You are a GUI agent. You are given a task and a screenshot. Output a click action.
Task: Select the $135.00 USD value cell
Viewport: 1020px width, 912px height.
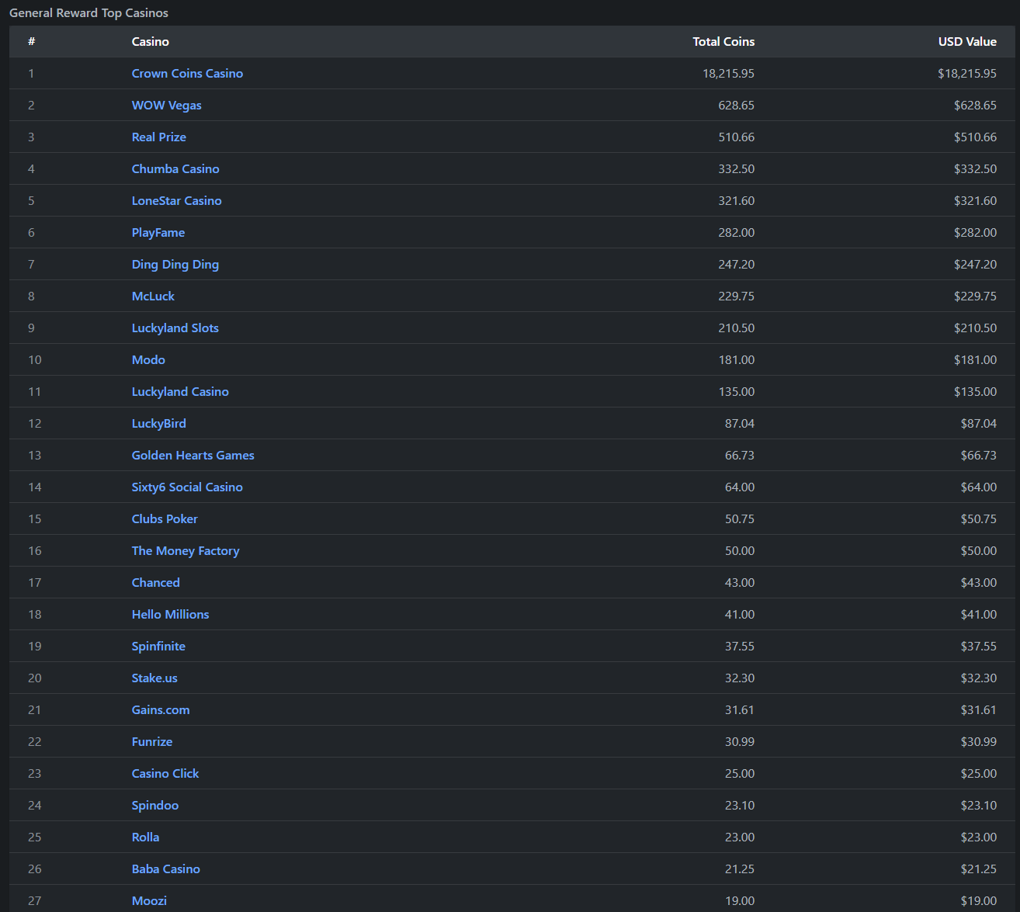point(975,391)
